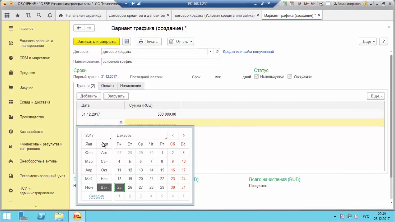The height and width of the screenshot is (222, 395).
Task: Open the contract field's open-form icon
Action: (x=217, y=52)
